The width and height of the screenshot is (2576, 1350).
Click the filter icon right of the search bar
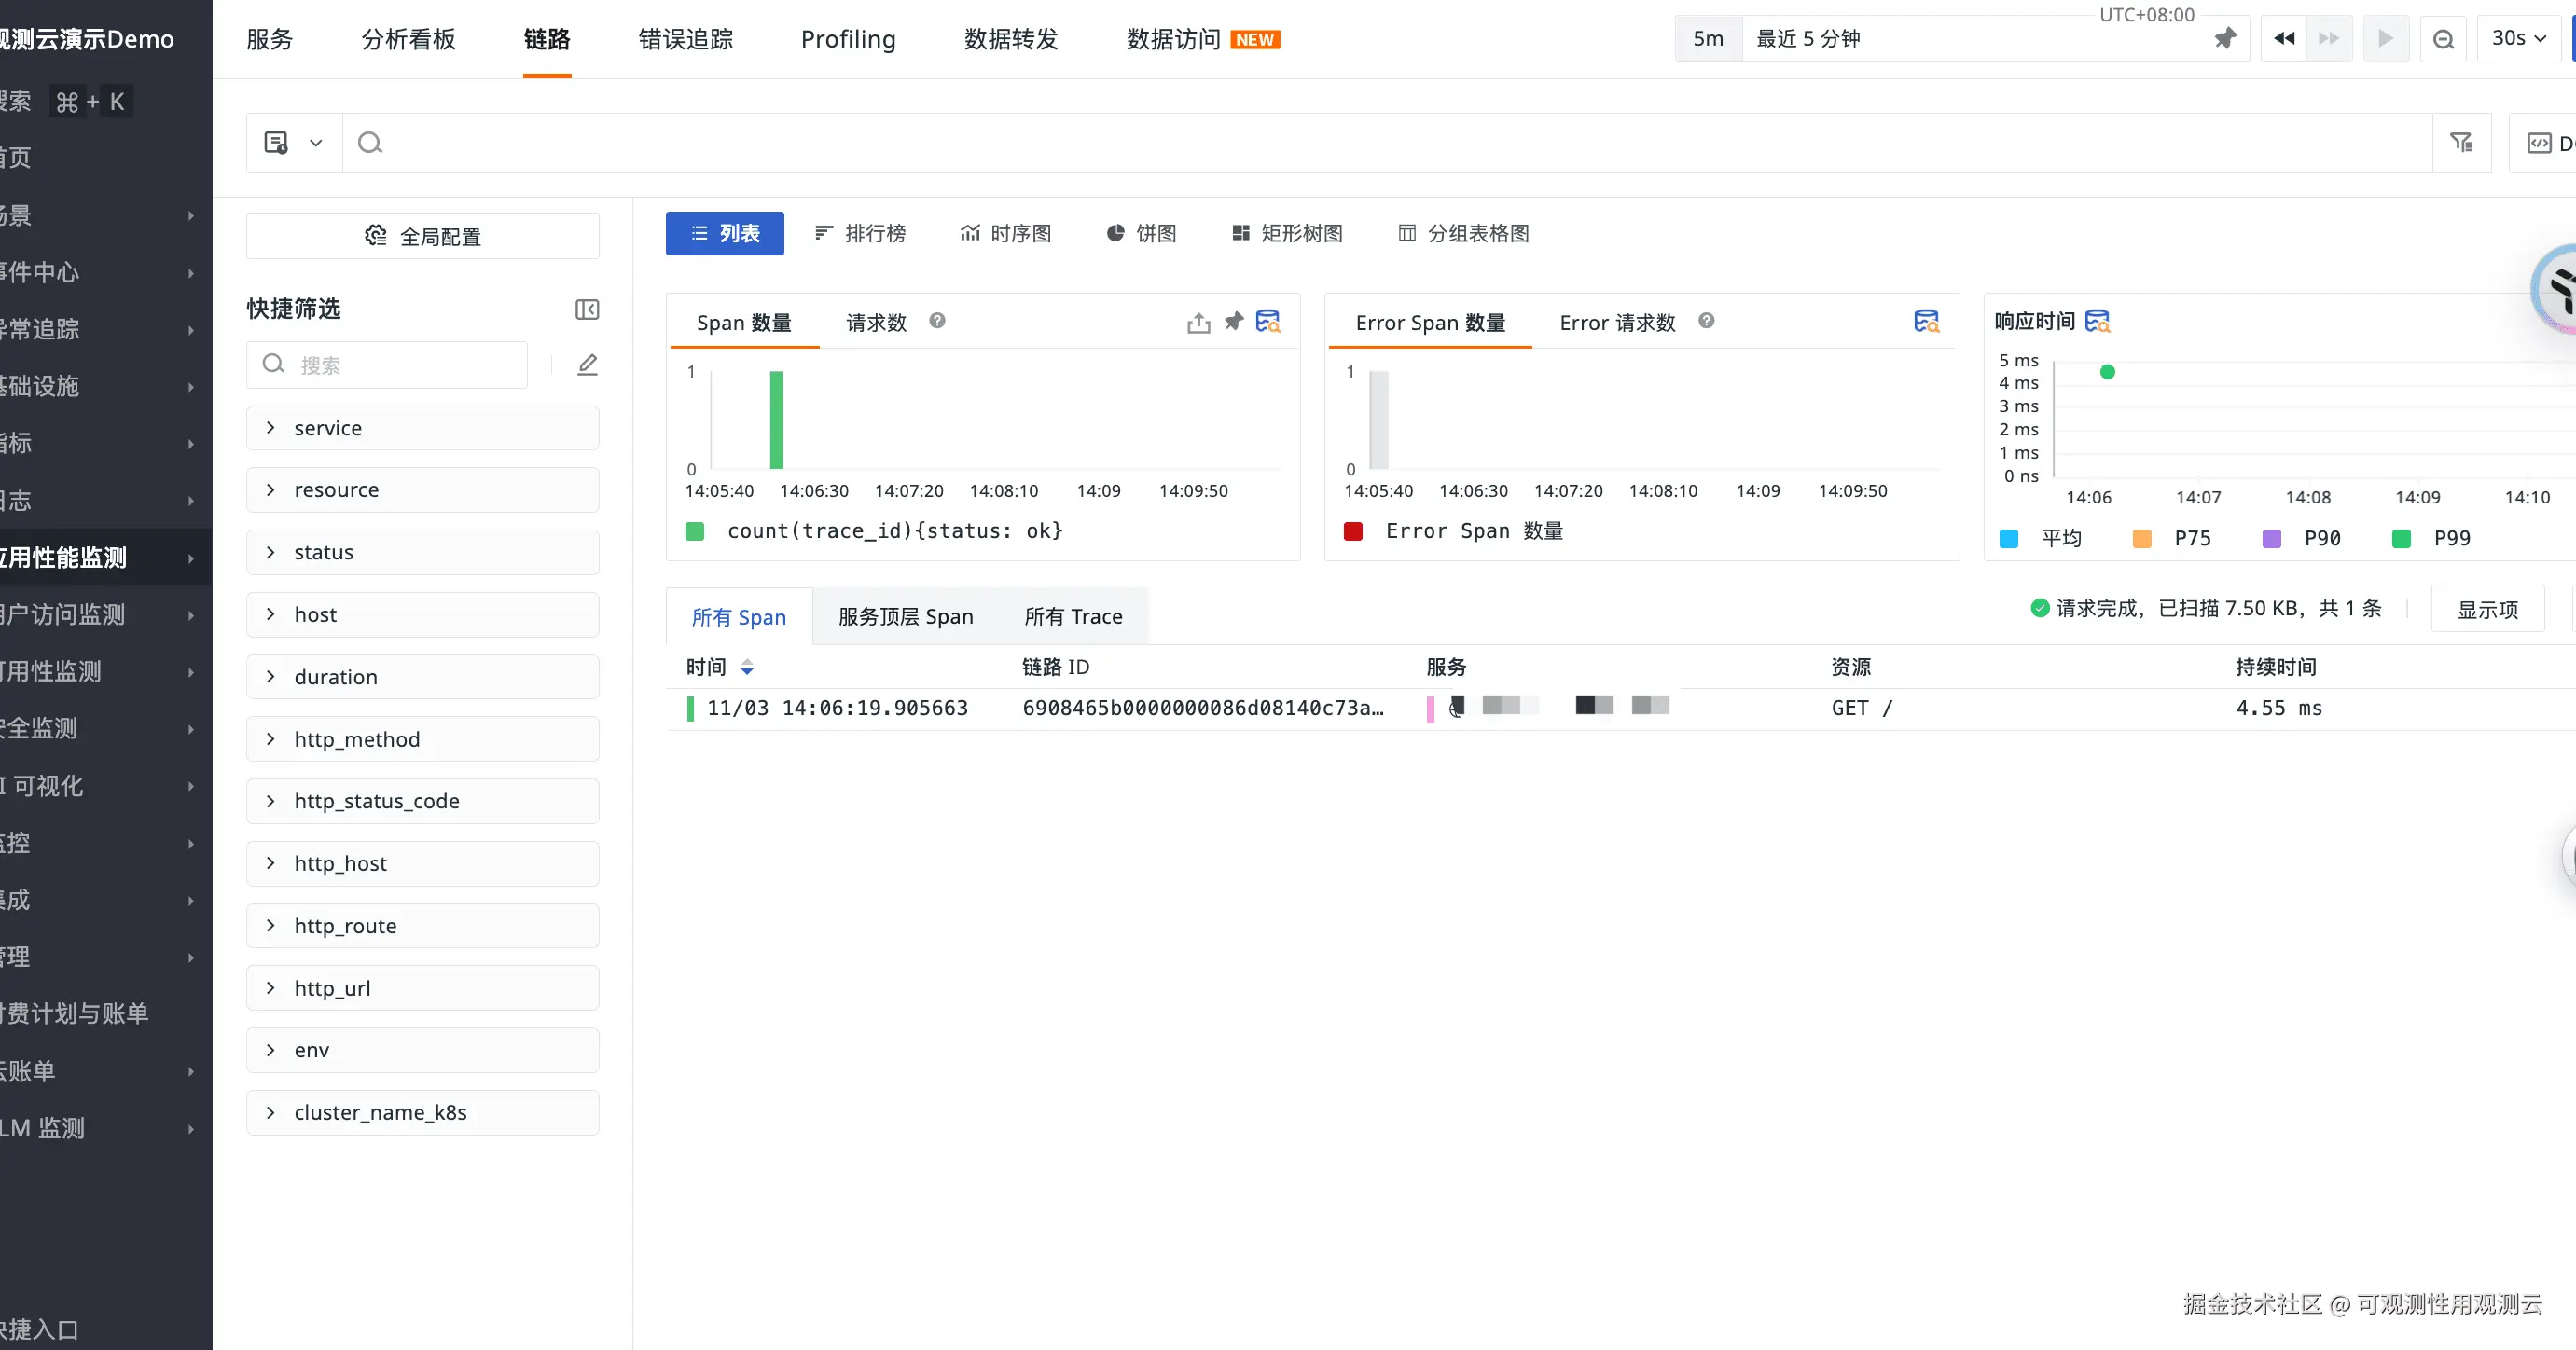pos(2462,143)
